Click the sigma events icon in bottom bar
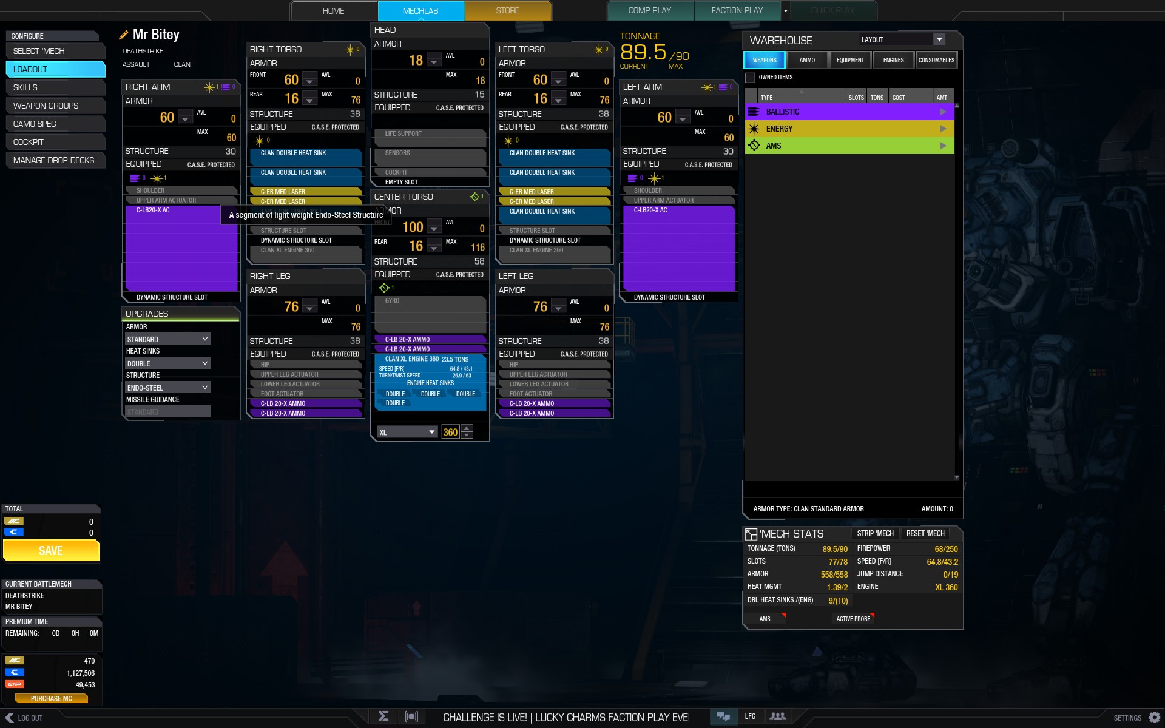 pos(383,716)
